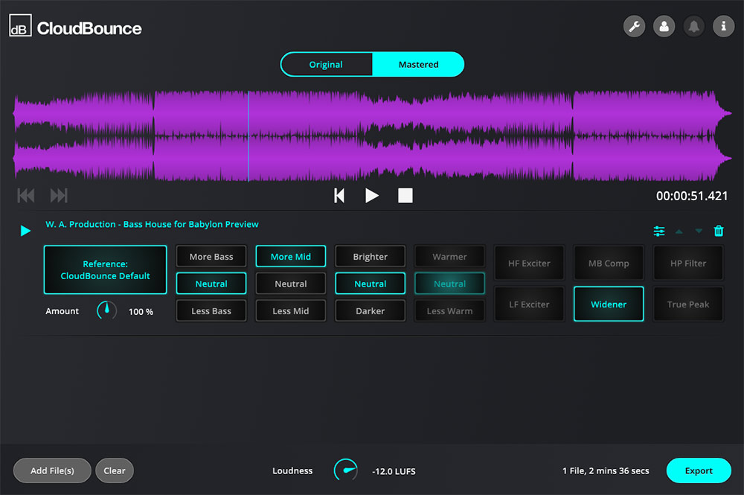Screen dimensions: 744x495
Task: Click the track mixer sliders icon
Action: [659, 231]
